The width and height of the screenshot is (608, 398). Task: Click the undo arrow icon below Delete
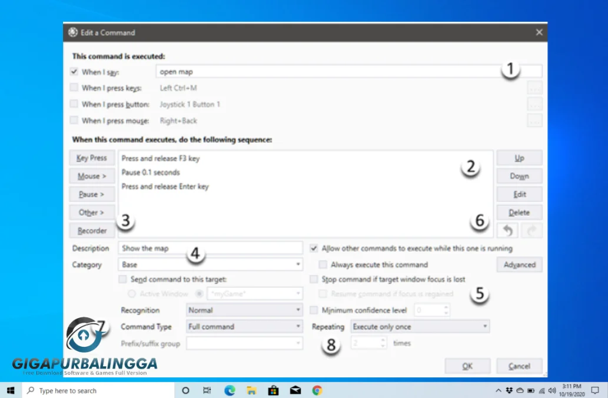tap(507, 230)
